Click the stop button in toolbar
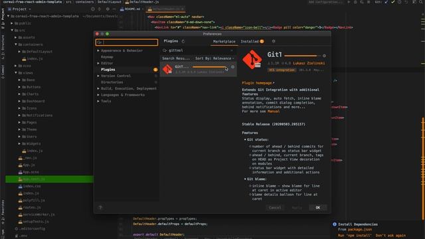 369,2
